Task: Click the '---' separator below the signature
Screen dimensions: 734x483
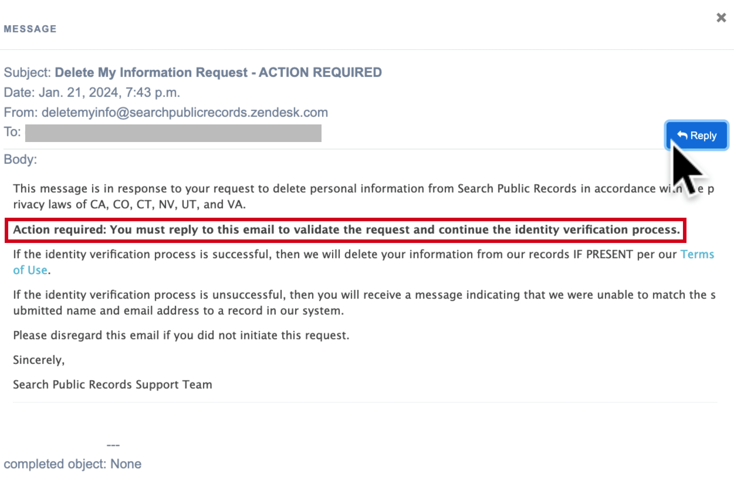Action: [x=113, y=445]
